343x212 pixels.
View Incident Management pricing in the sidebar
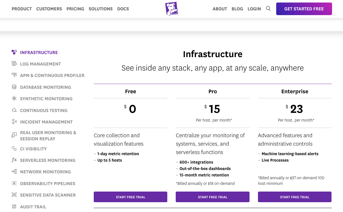[46, 122]
